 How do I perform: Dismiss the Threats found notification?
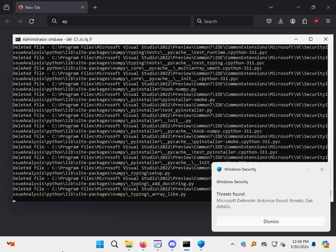point(271,221)
